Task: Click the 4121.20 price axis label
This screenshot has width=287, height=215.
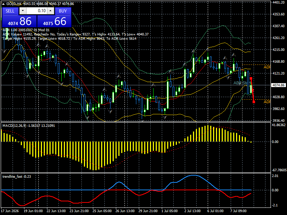Action: [x=279, y=73]
